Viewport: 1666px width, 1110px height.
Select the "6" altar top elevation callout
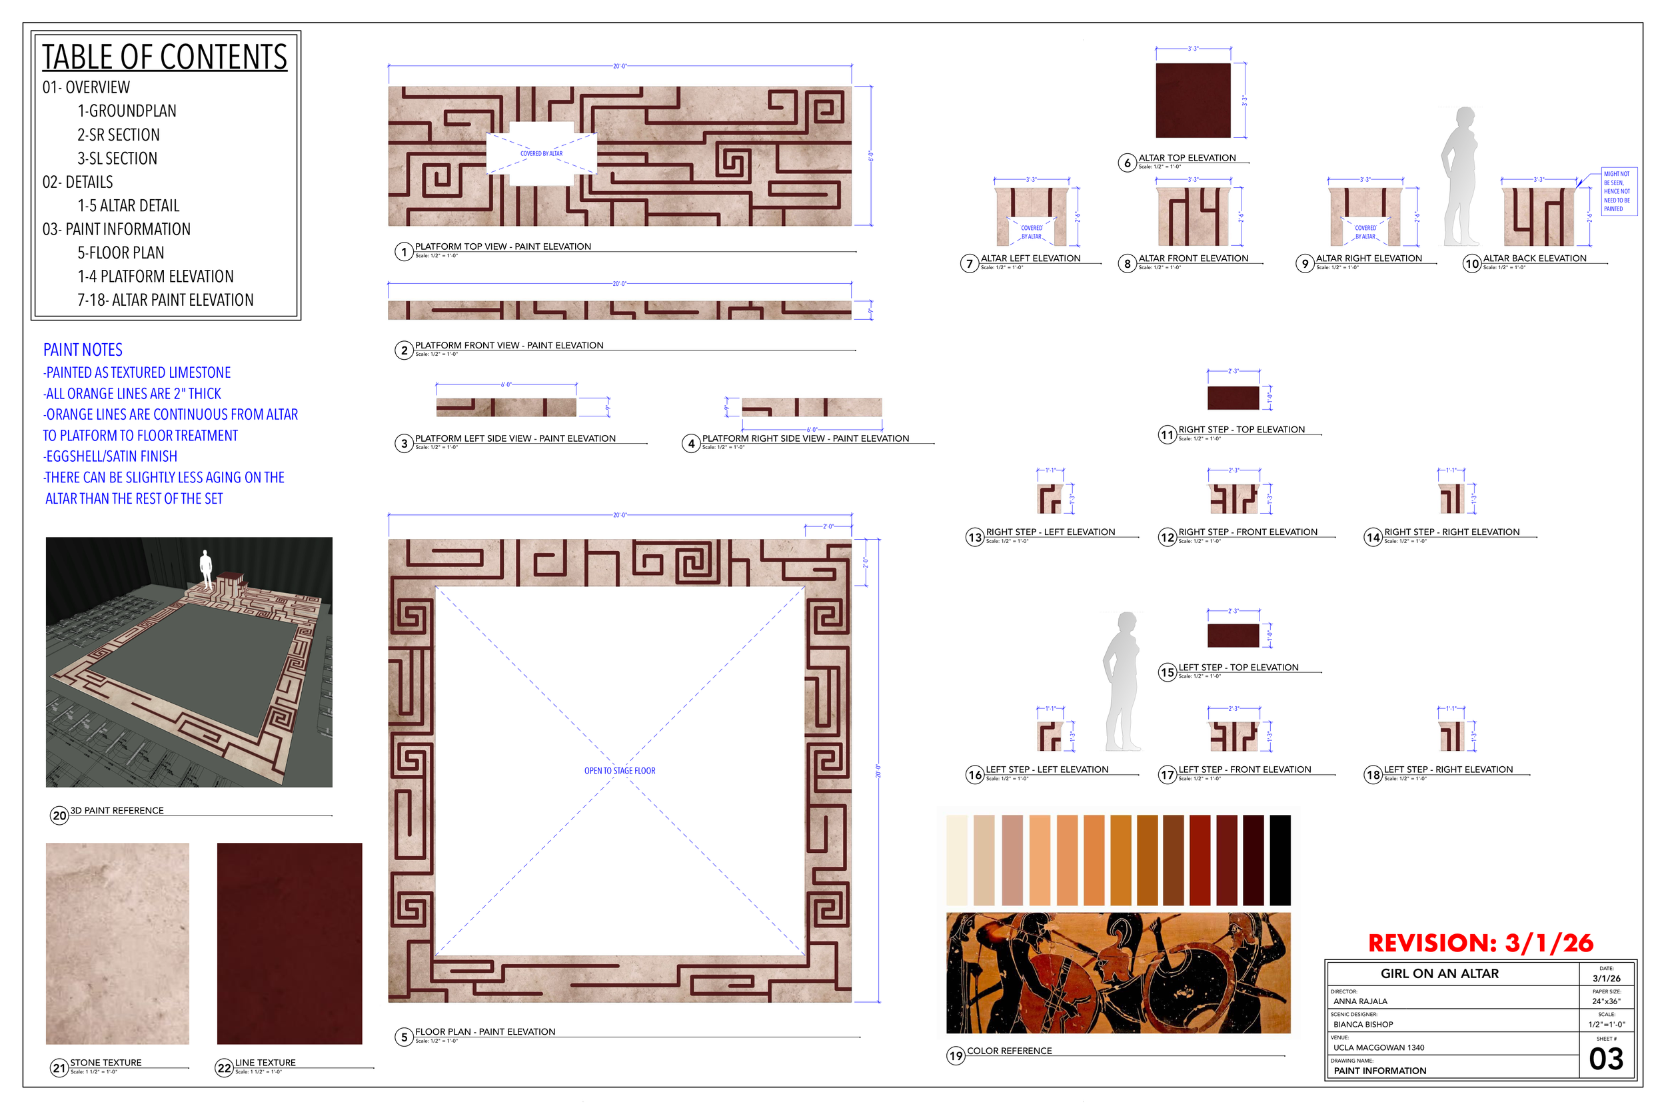[x=1128, y=161]
